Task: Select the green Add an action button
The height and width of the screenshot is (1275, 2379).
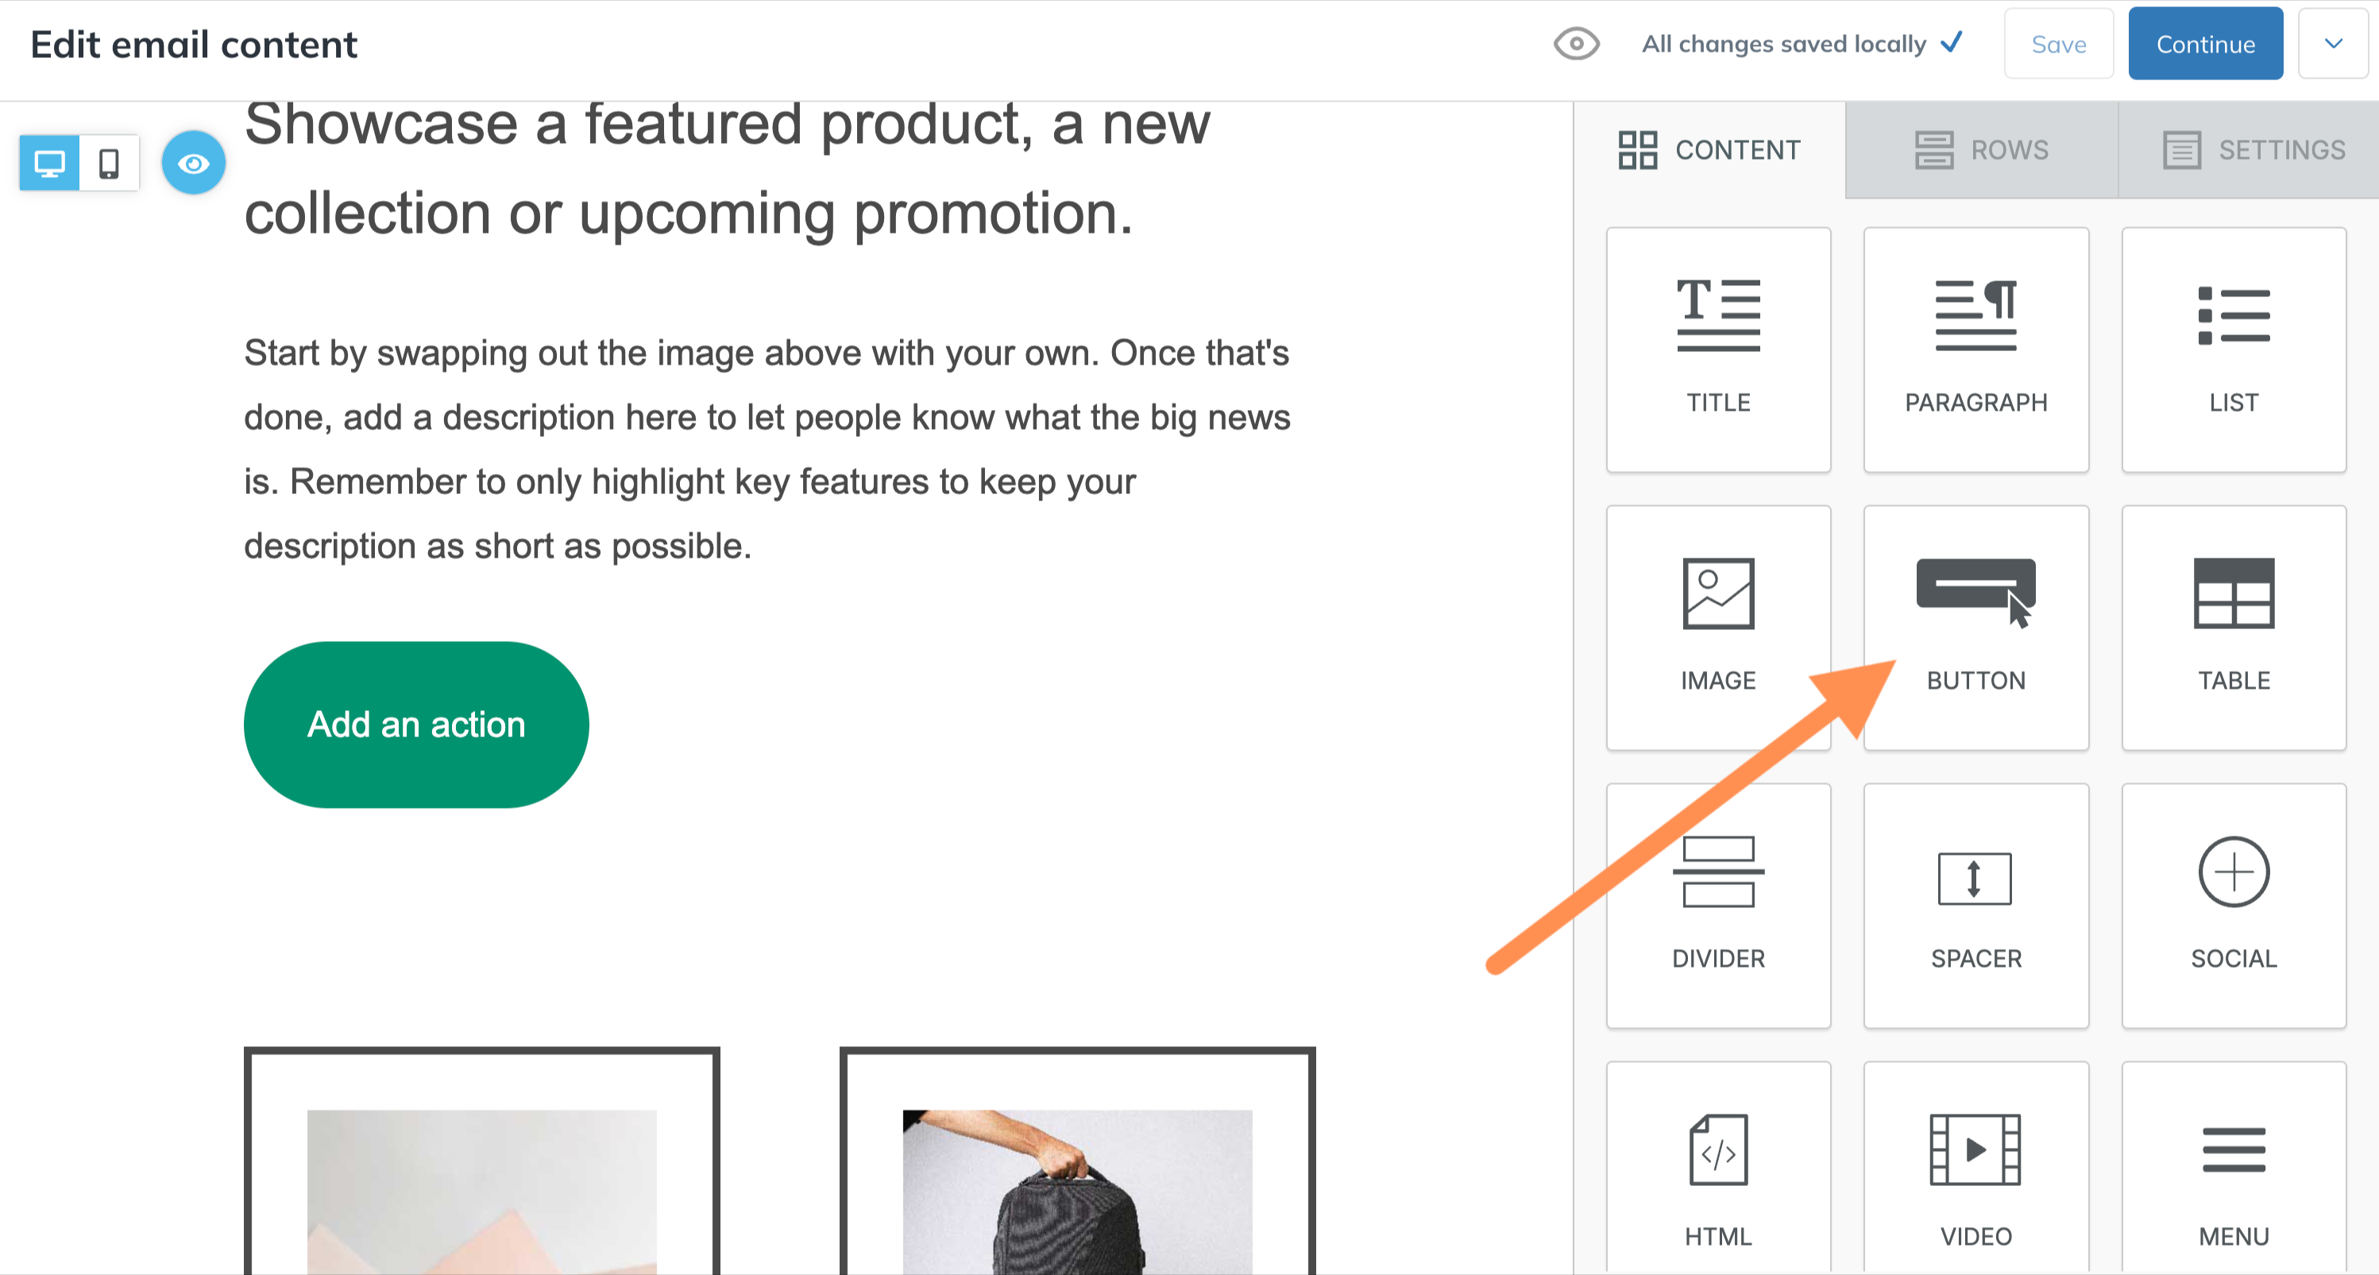Action: (415, 724)
